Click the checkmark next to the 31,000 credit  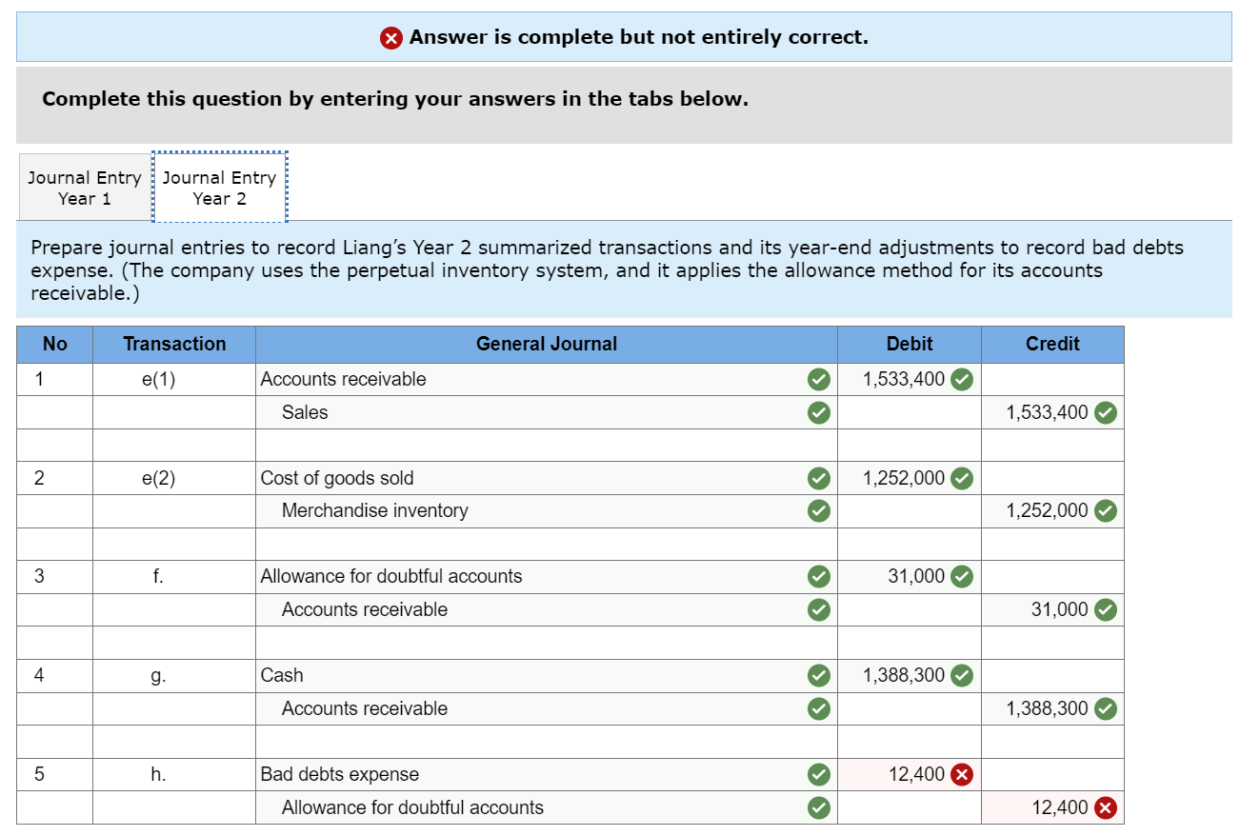click(x=1104, y=608)
